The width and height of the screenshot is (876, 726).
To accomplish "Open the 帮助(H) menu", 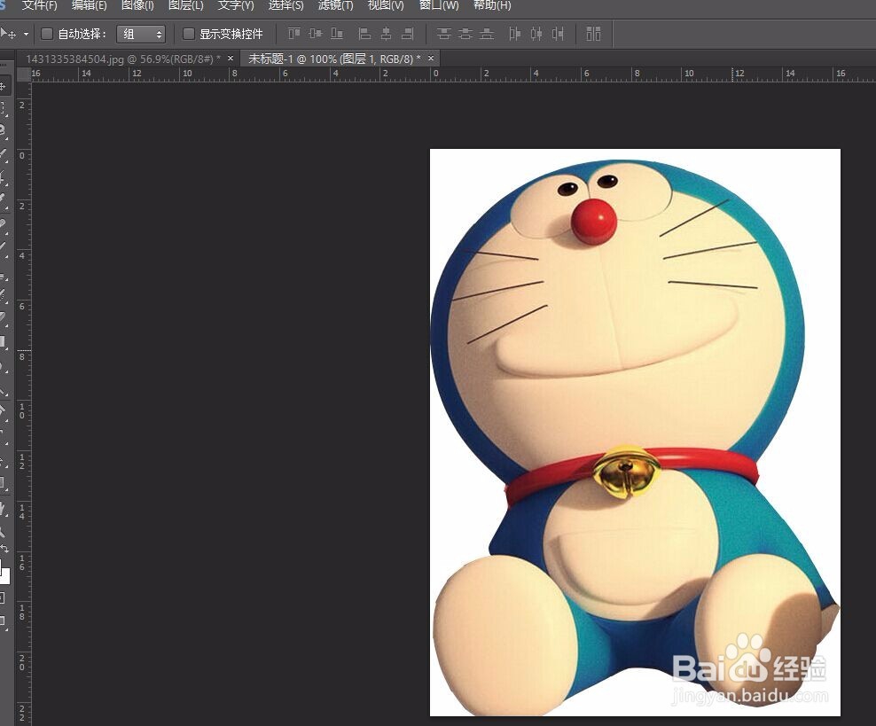I will [491, 5].
